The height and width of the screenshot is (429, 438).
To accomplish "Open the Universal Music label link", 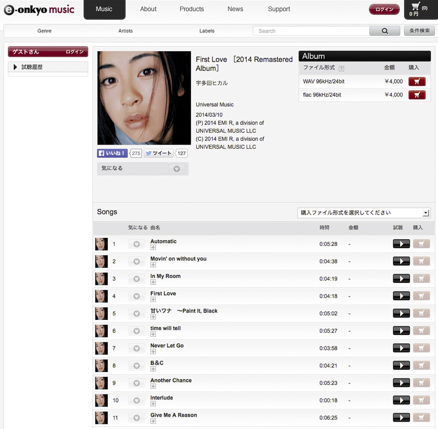I will point(214,105).
